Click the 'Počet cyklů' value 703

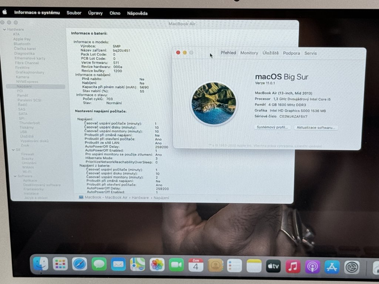(x=110, y=99)
